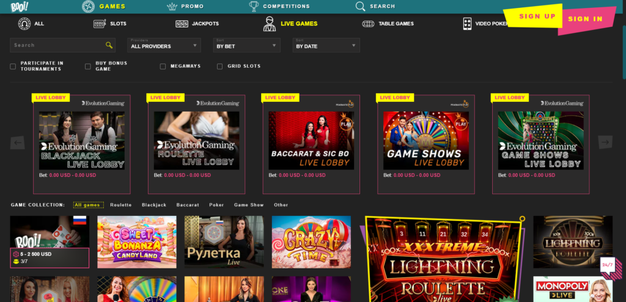The height and width of the screenshot is (302, 626).
Task: Open the Promo crown icon
Action: tap(172, 6)
